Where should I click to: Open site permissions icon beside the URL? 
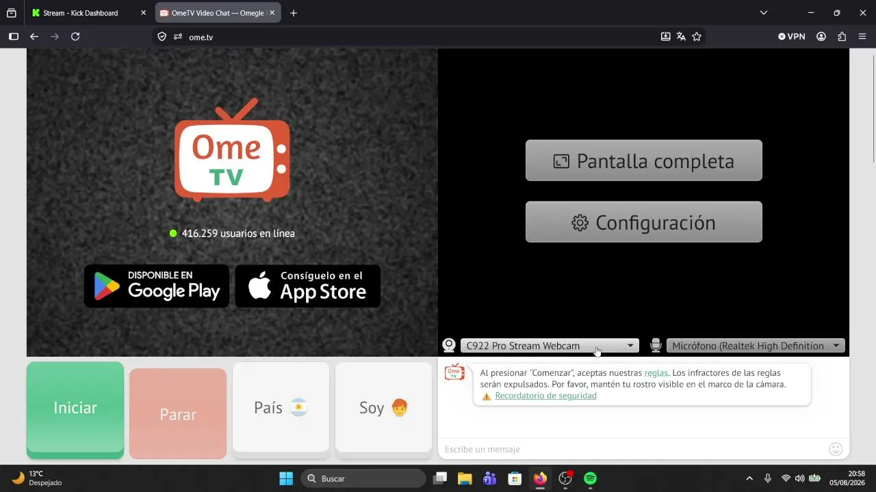coord(178,37)
